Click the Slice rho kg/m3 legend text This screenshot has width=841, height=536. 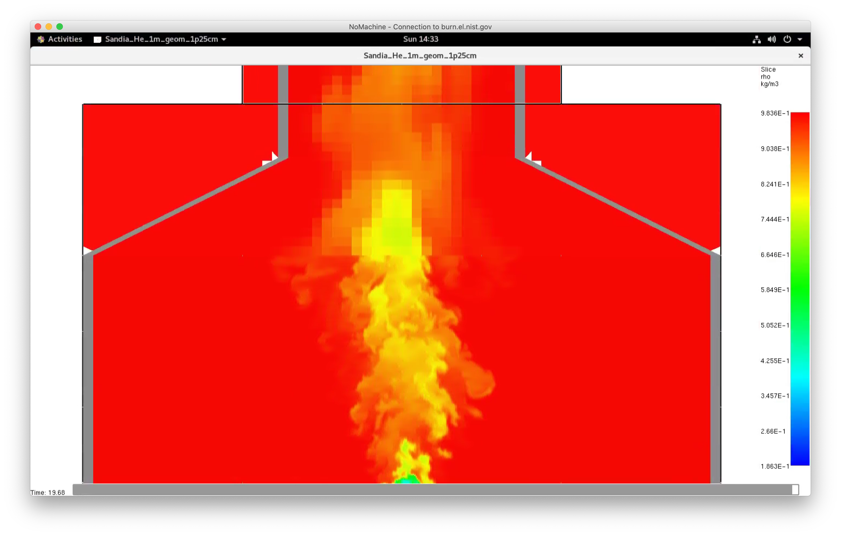769,76
